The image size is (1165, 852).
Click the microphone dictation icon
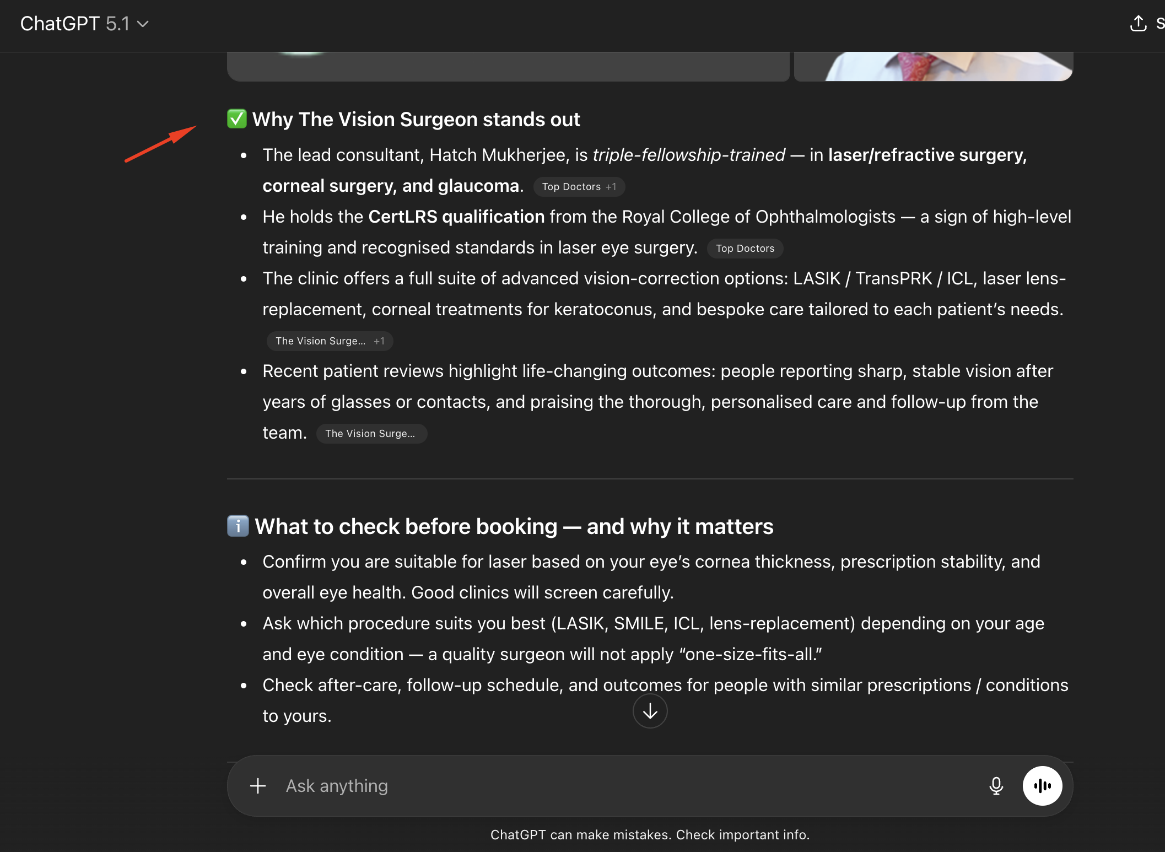click(x=996, y=786)
